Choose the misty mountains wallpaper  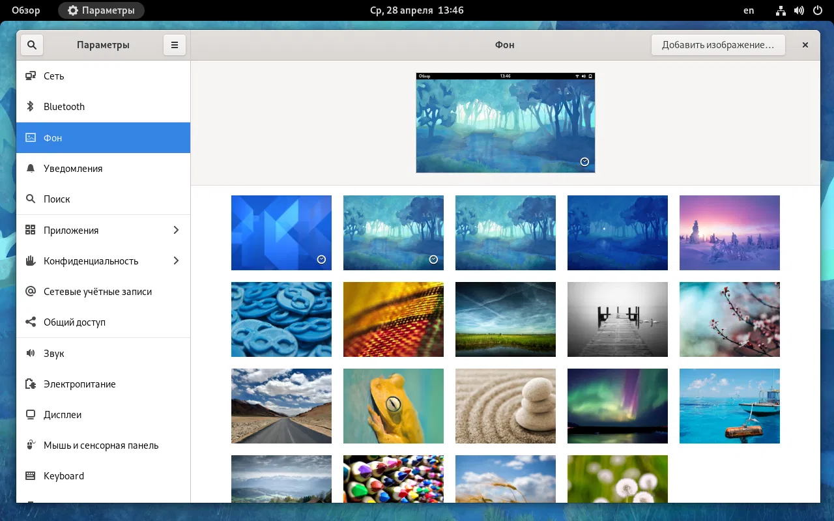281,479
